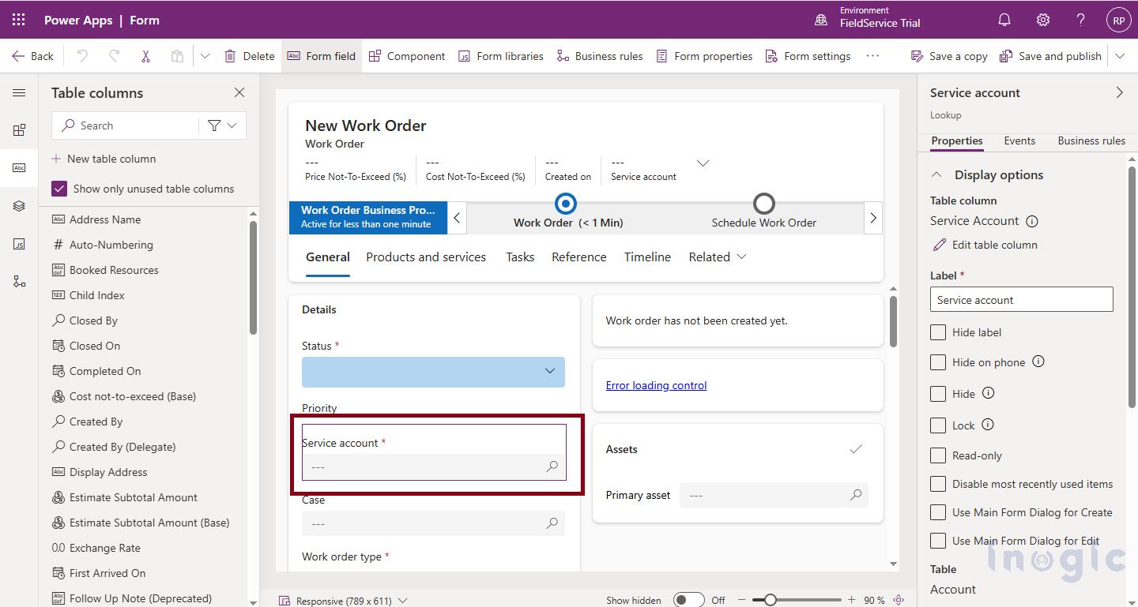Open the RP account avatar

[1118, 21]
